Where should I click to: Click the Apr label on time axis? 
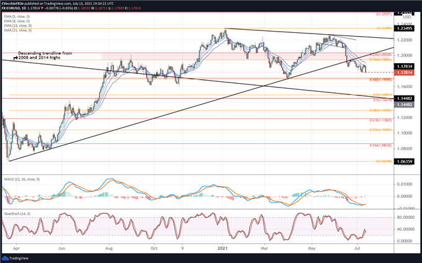(16, 248)
